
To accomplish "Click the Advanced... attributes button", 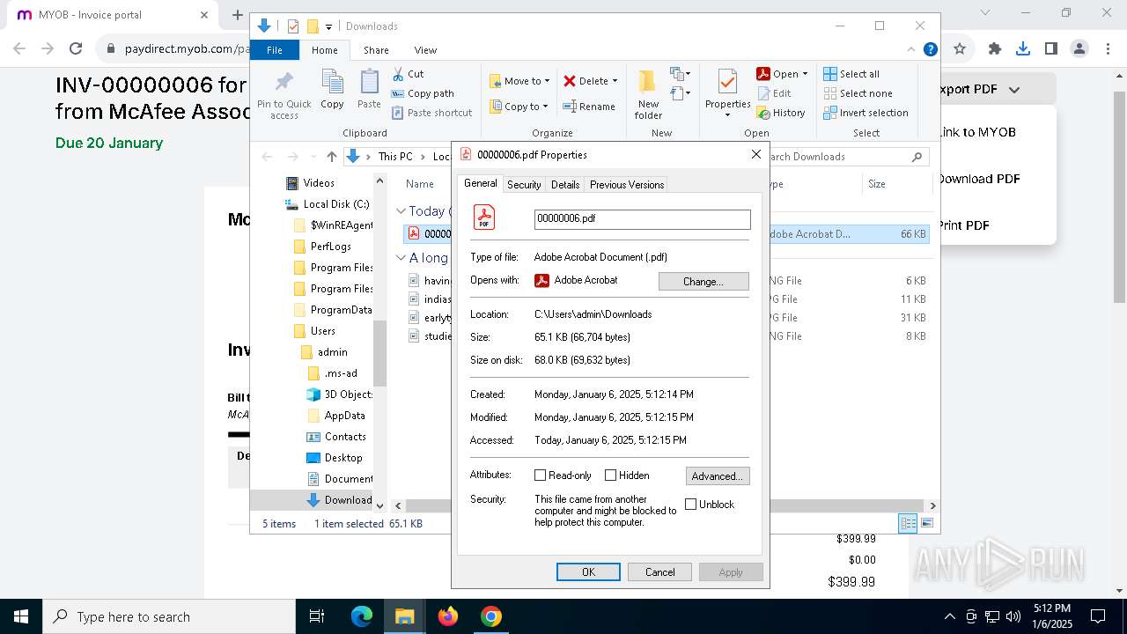I will 718,475.
